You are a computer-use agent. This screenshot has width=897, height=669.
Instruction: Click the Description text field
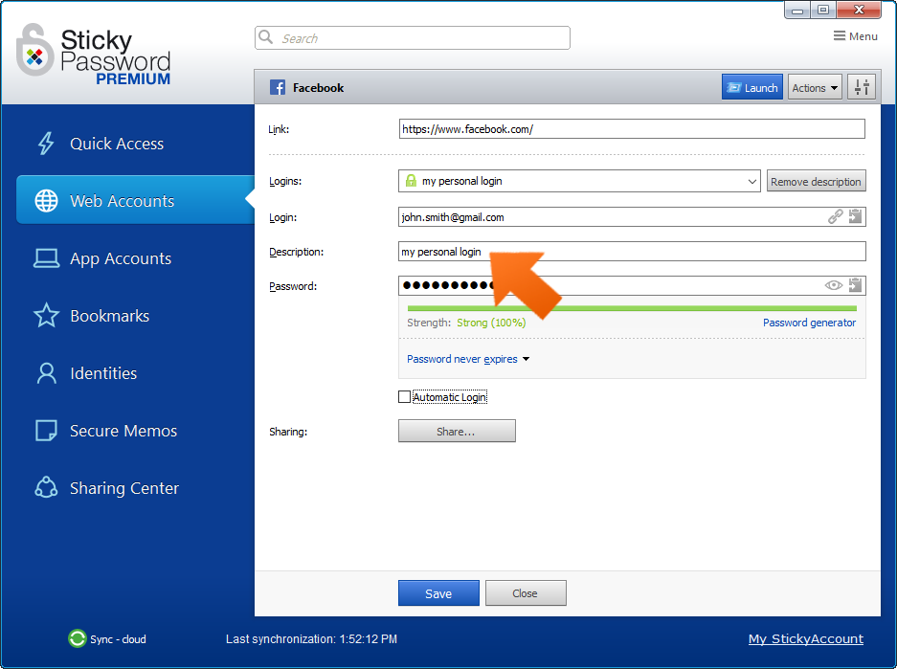coord(632,251)
